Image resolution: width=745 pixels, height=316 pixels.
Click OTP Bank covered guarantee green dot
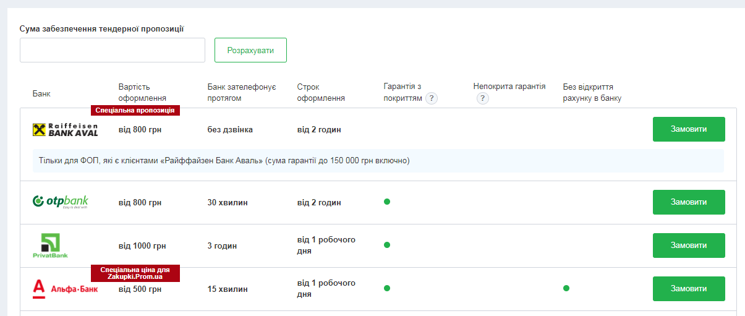pyautogui.click(x=387, y=202)
